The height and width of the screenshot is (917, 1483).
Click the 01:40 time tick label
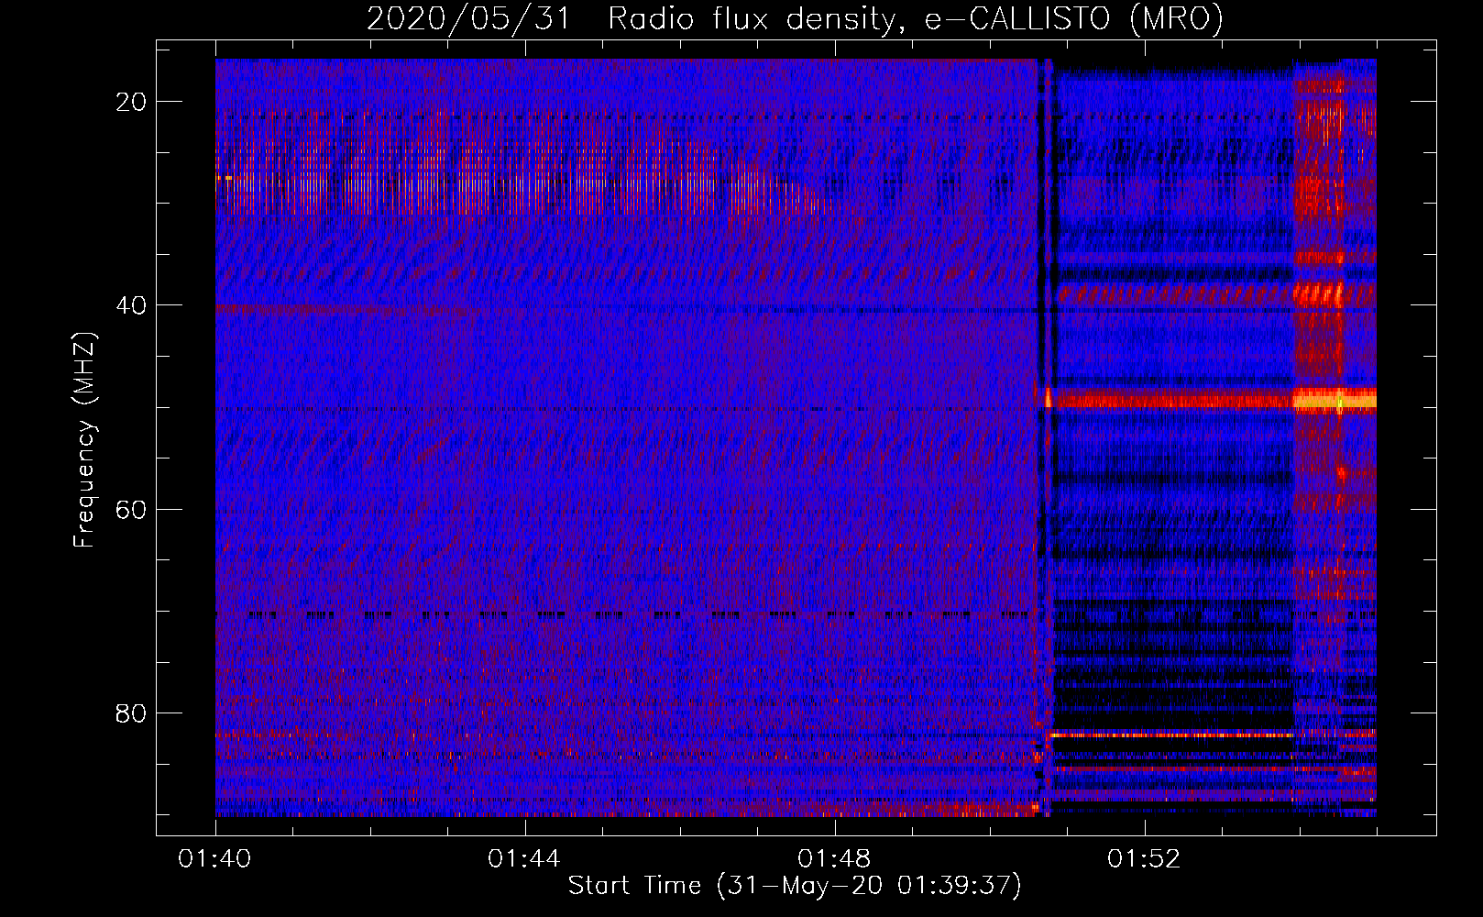215,859
